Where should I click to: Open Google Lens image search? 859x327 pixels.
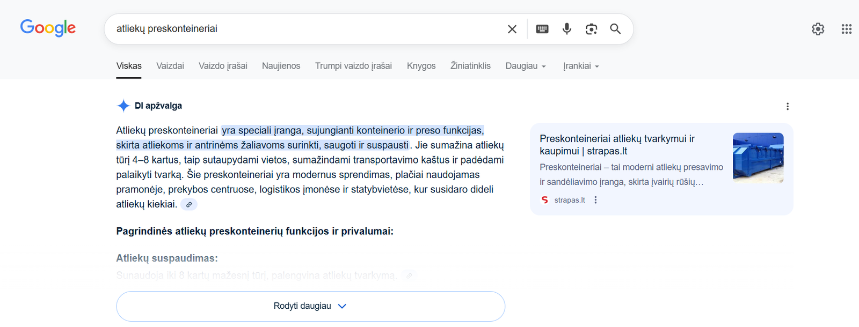(591, 29)
